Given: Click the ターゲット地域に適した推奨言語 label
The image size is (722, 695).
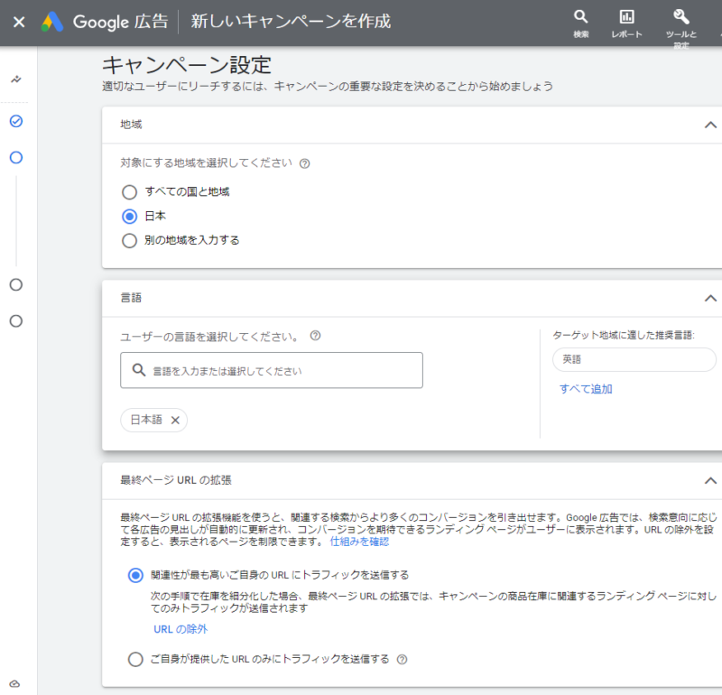Looking at the screenshot, I should 624,335.
